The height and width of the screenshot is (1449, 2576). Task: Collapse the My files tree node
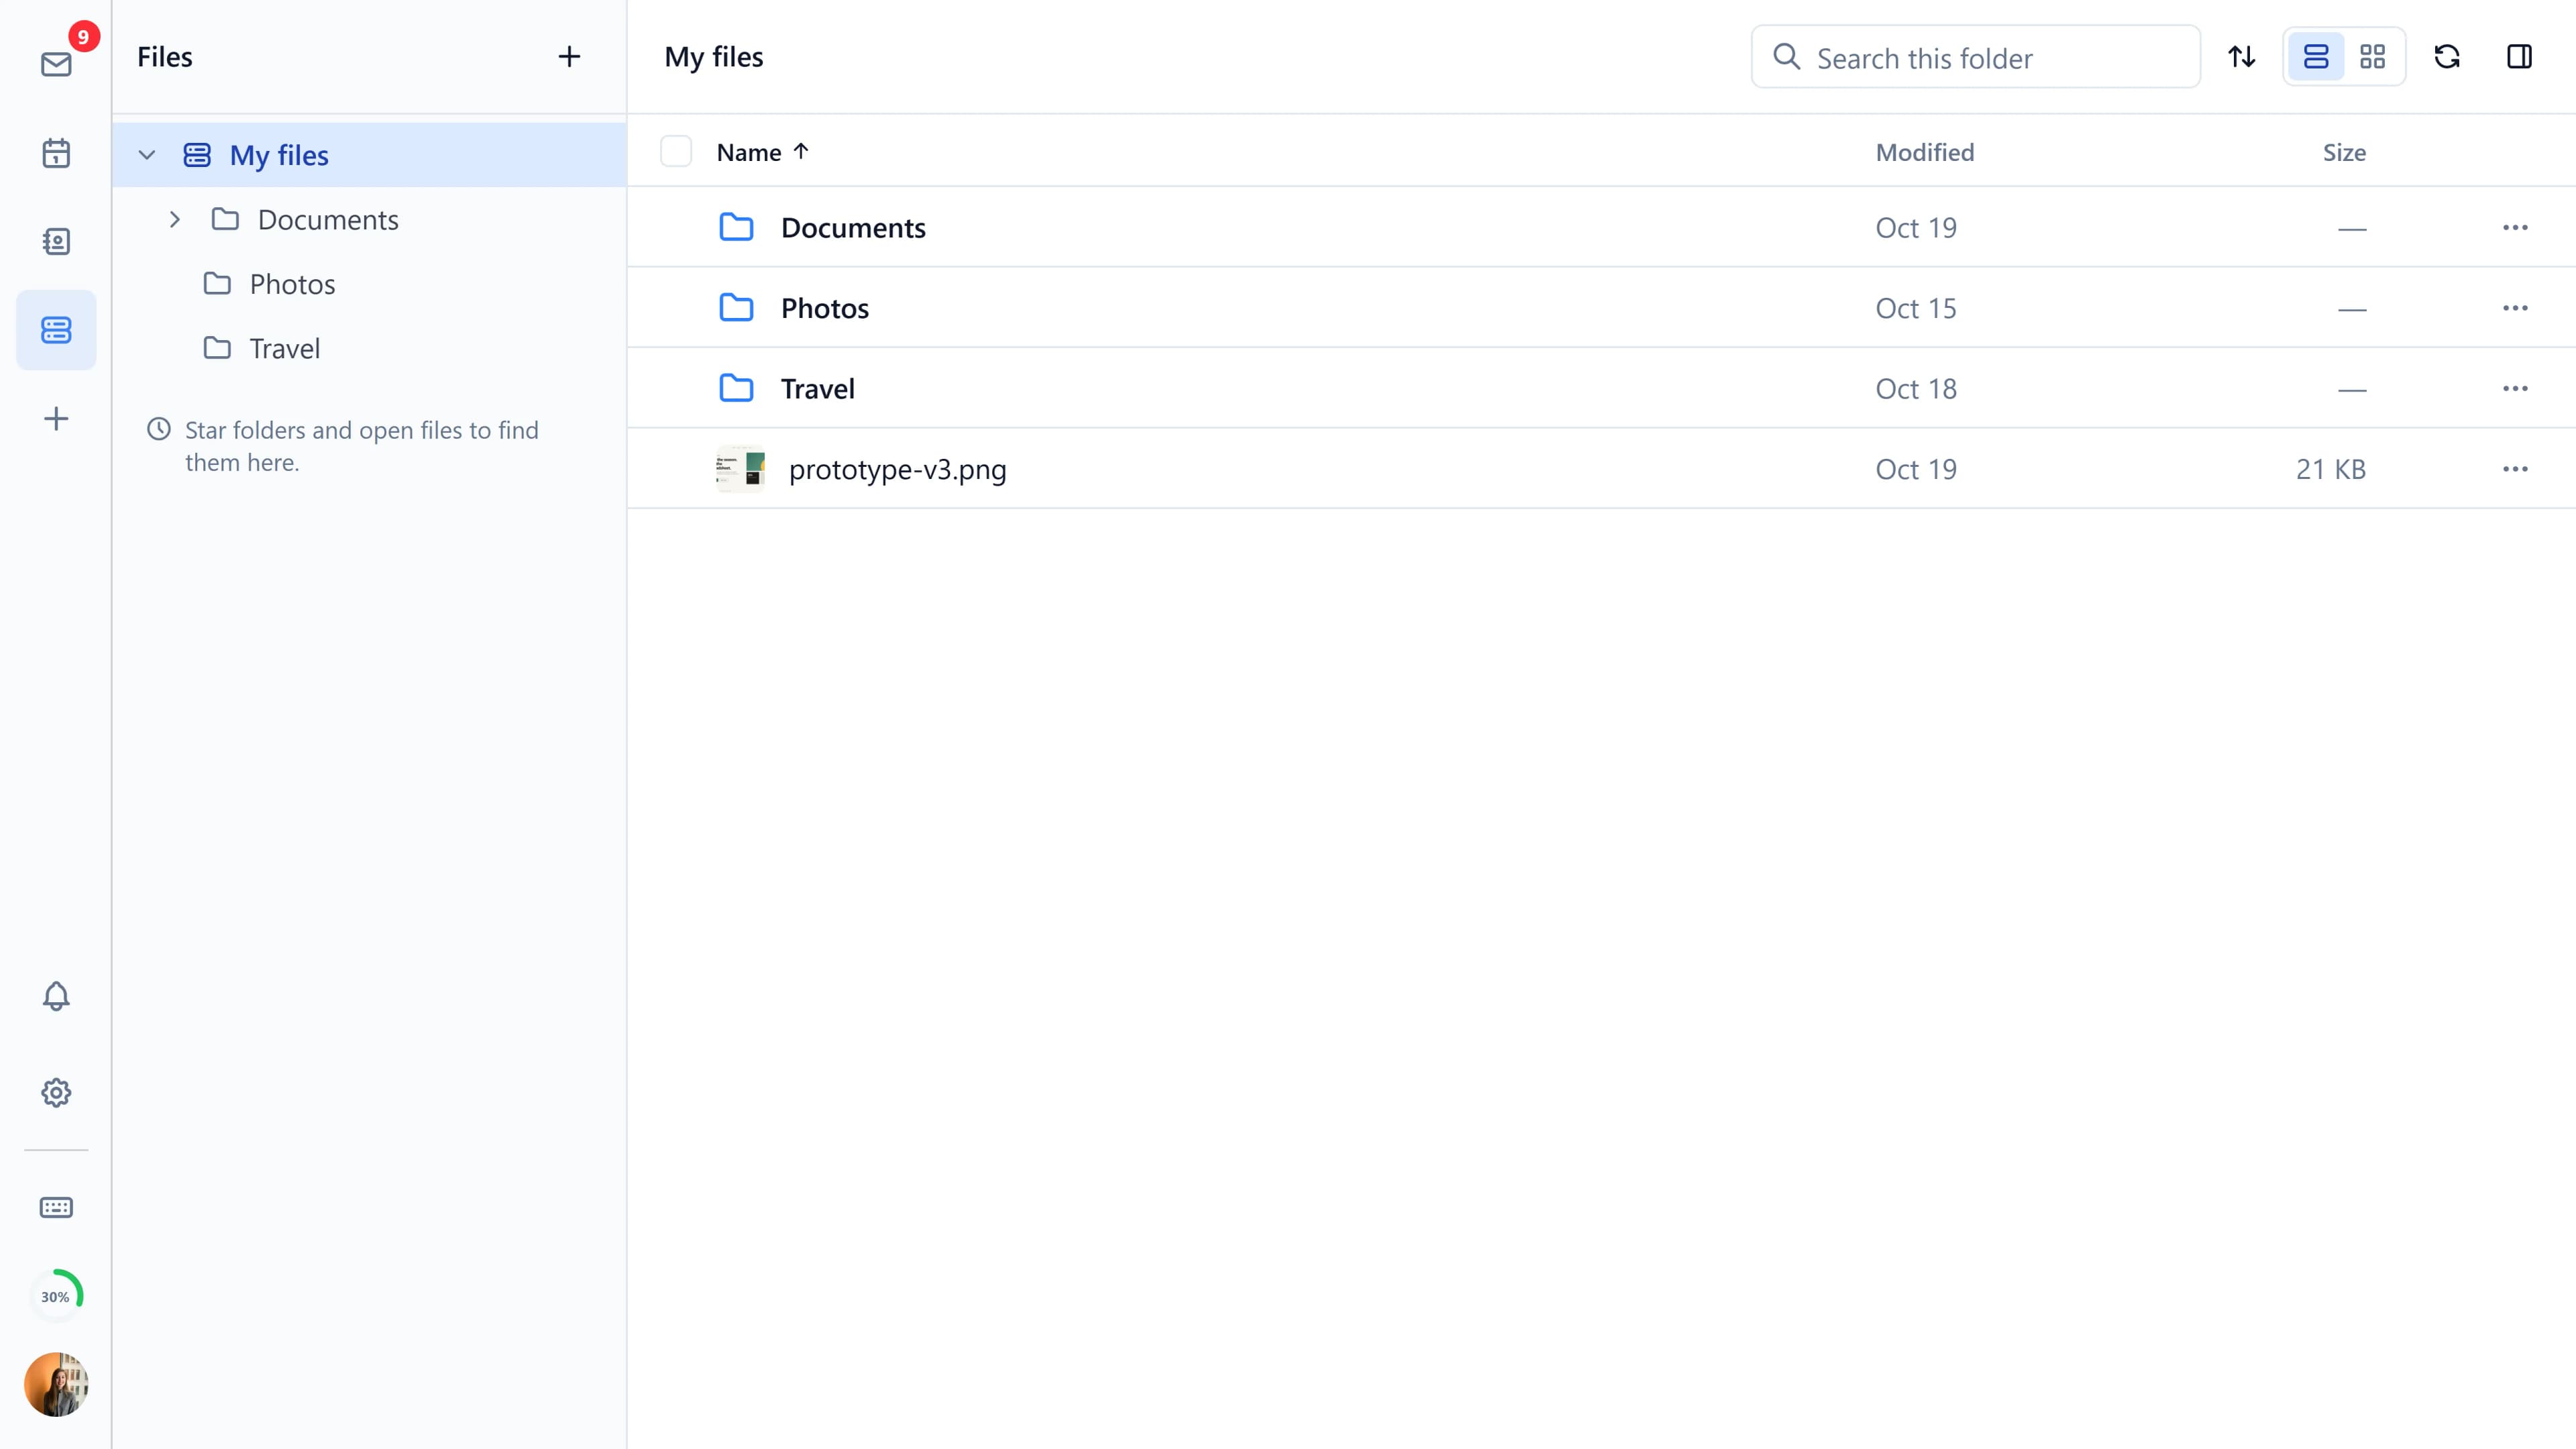pos(147,155)
